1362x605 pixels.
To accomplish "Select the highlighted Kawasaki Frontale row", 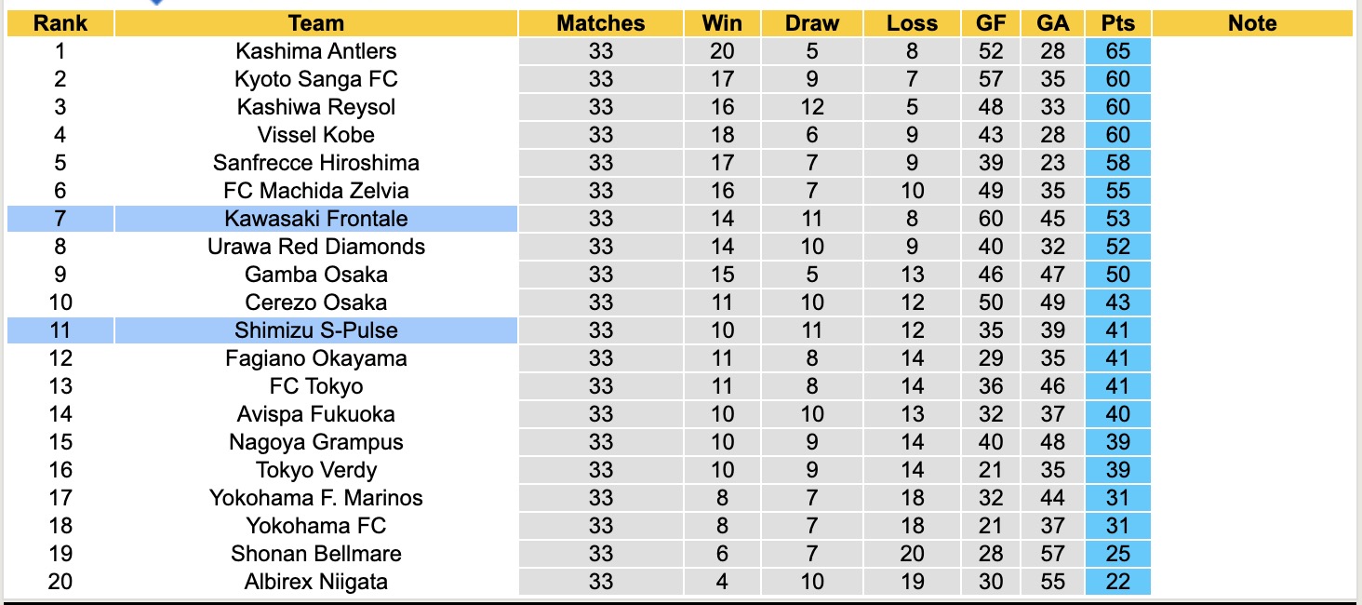I will point(316,219).
